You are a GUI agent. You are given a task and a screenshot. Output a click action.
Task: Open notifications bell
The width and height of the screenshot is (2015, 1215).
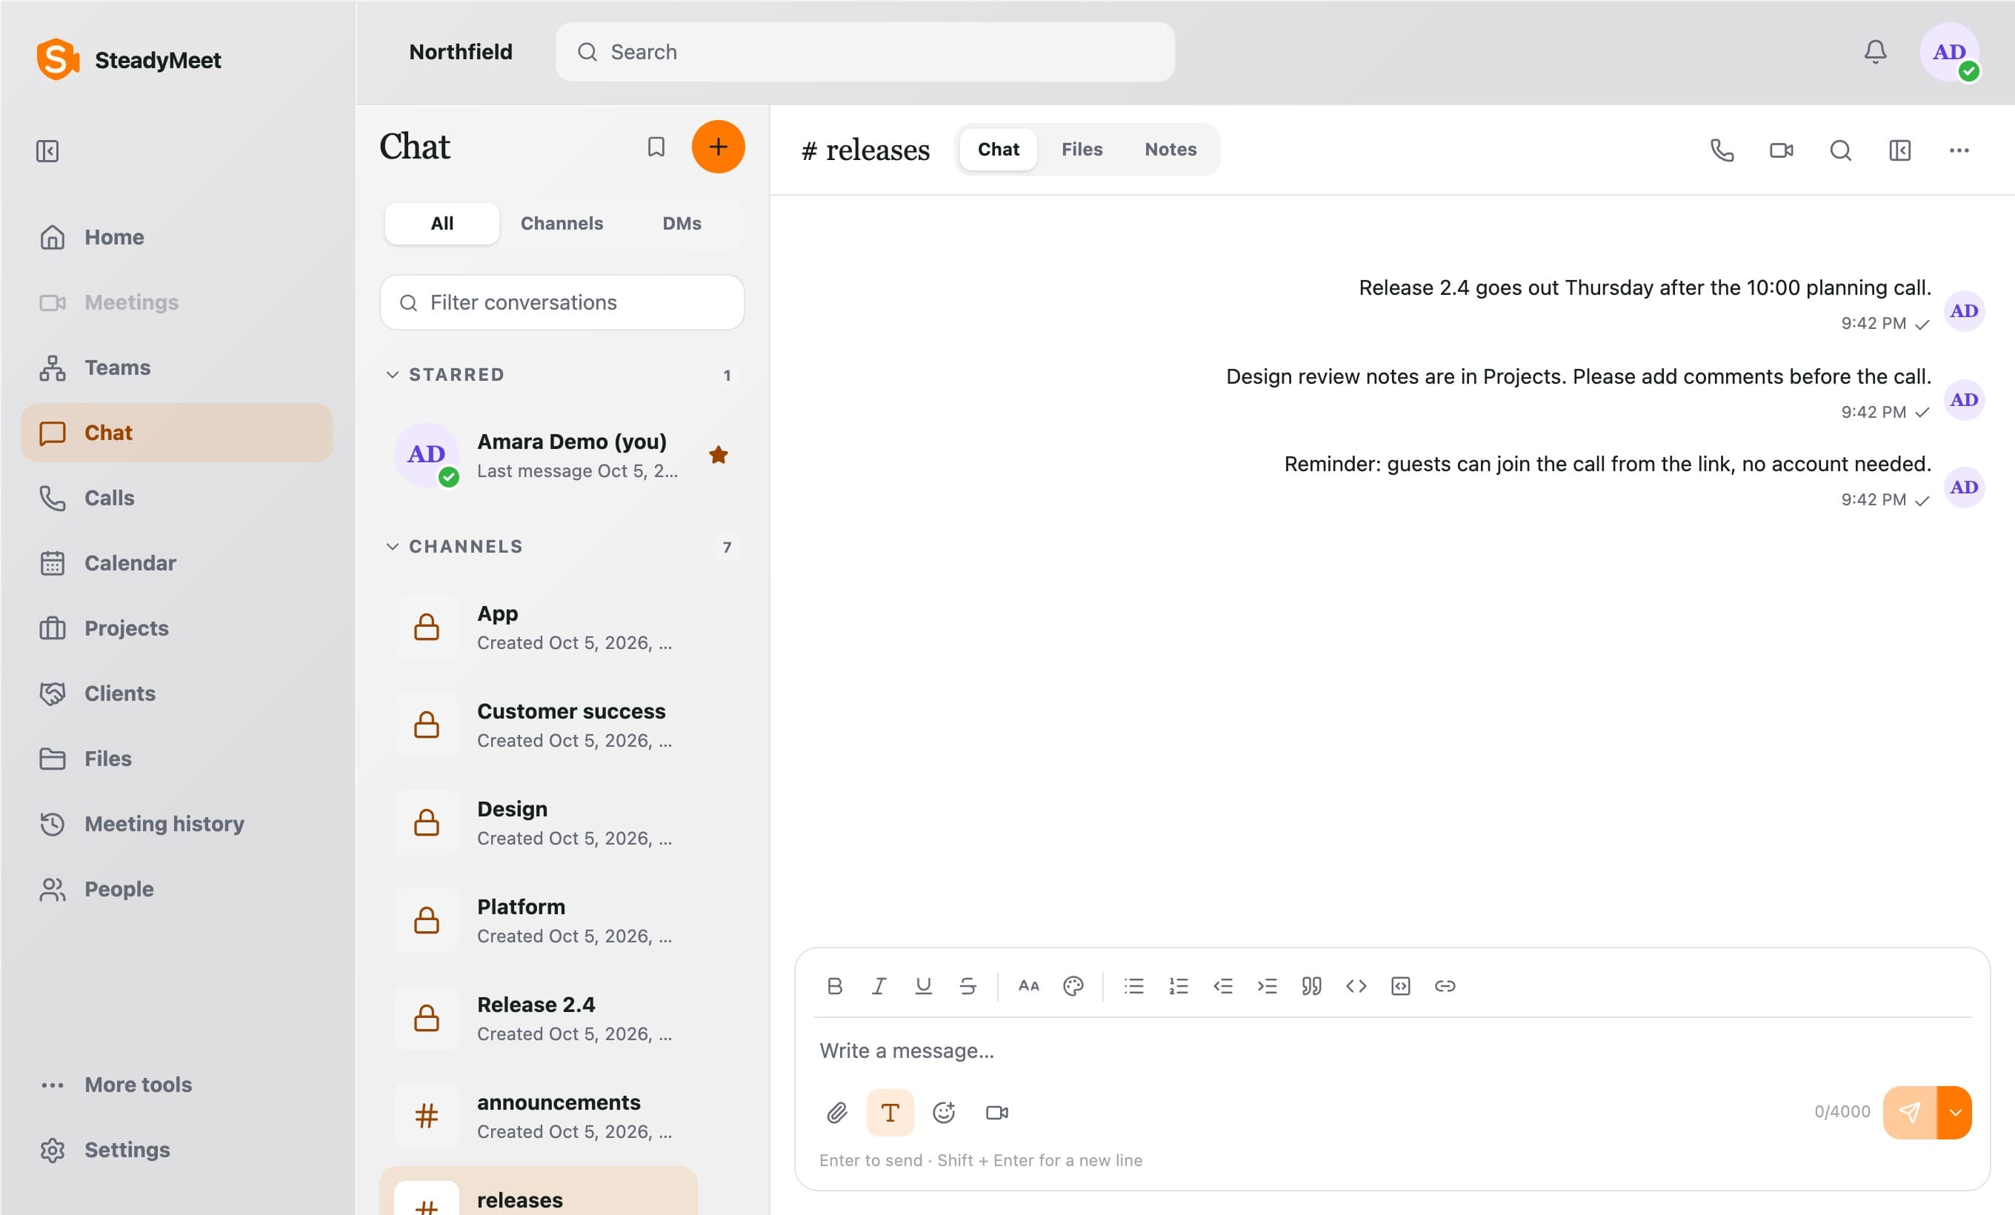tap(1875, 53)
